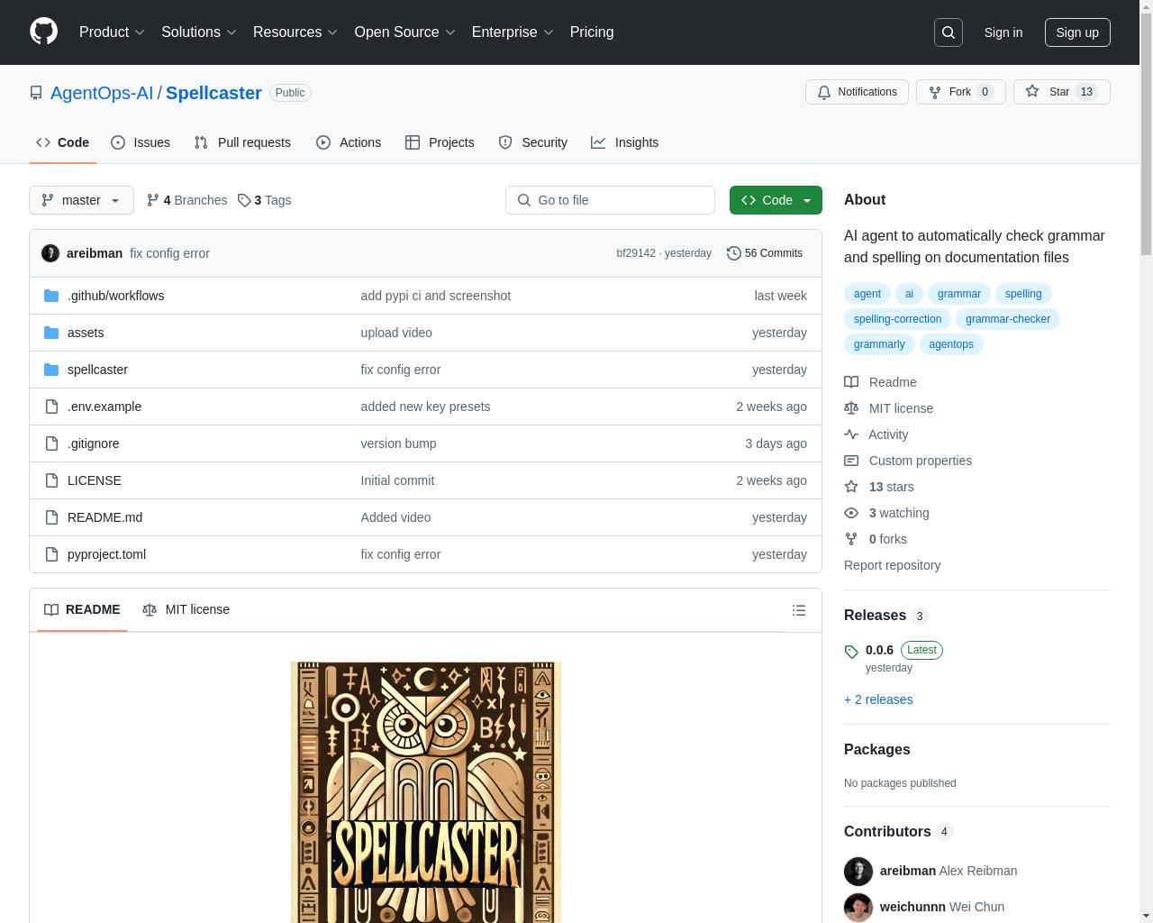Click the Fork icon button

coord(935,92)
